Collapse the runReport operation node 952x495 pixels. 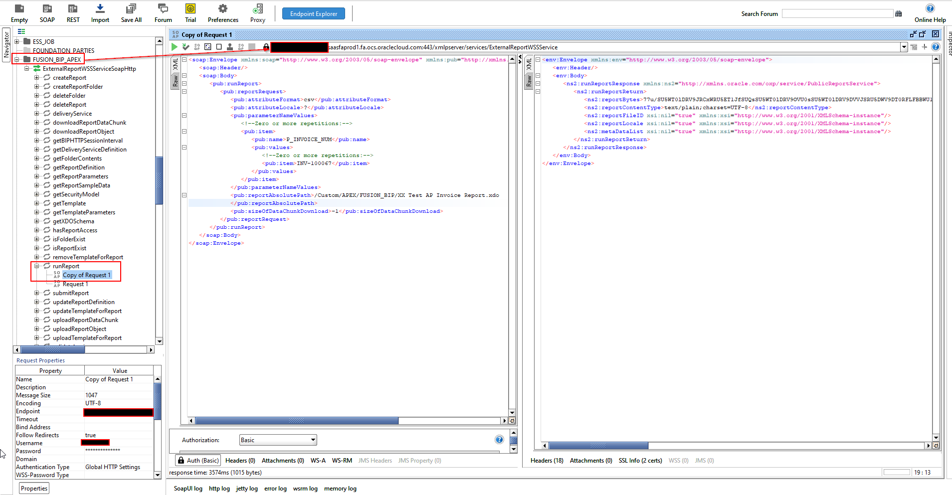(36, 266)
